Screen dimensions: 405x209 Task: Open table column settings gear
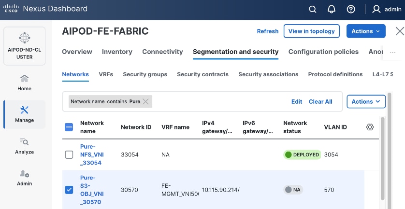(x=370, y=127)
